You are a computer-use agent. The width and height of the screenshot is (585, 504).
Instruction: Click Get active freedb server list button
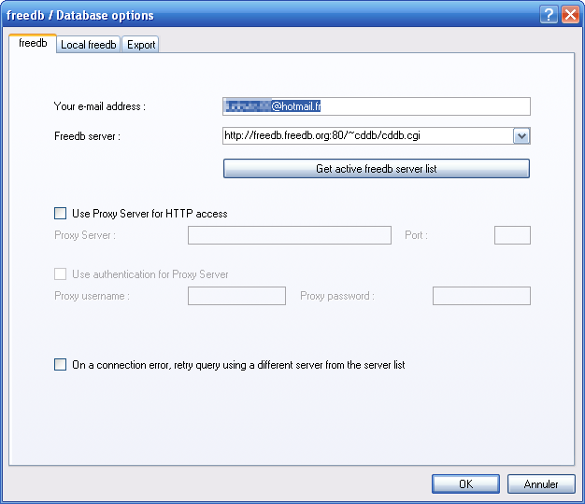[376, 169]
